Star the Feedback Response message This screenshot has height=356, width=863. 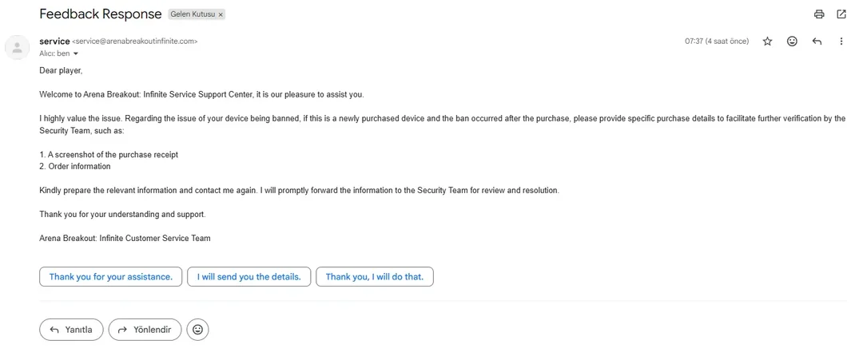click(767, 42)
